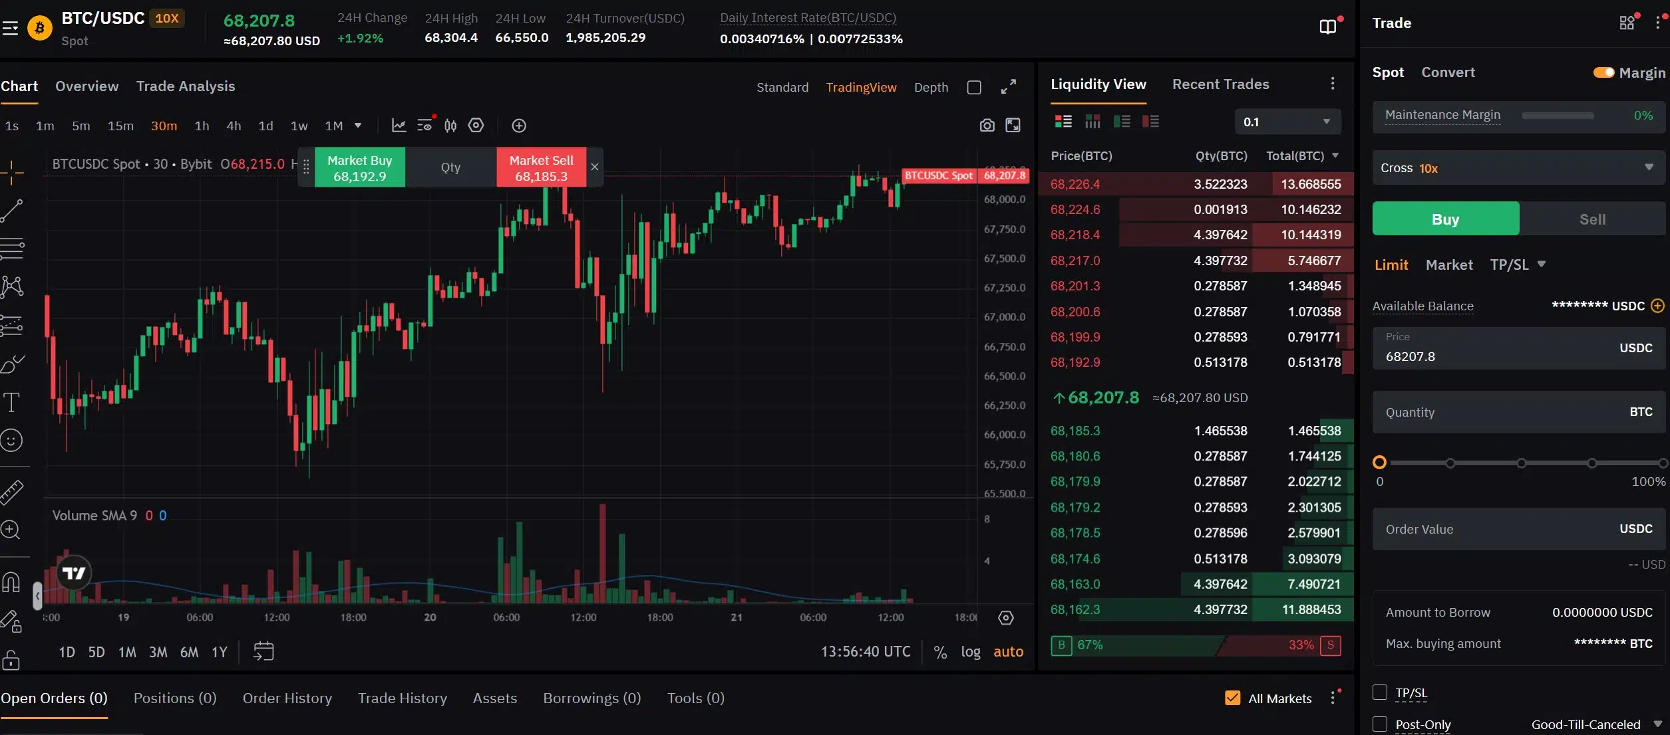Uncheck the All Markets checkbox
This screenshot has height=735, width=1670.
click(1233, 698)
